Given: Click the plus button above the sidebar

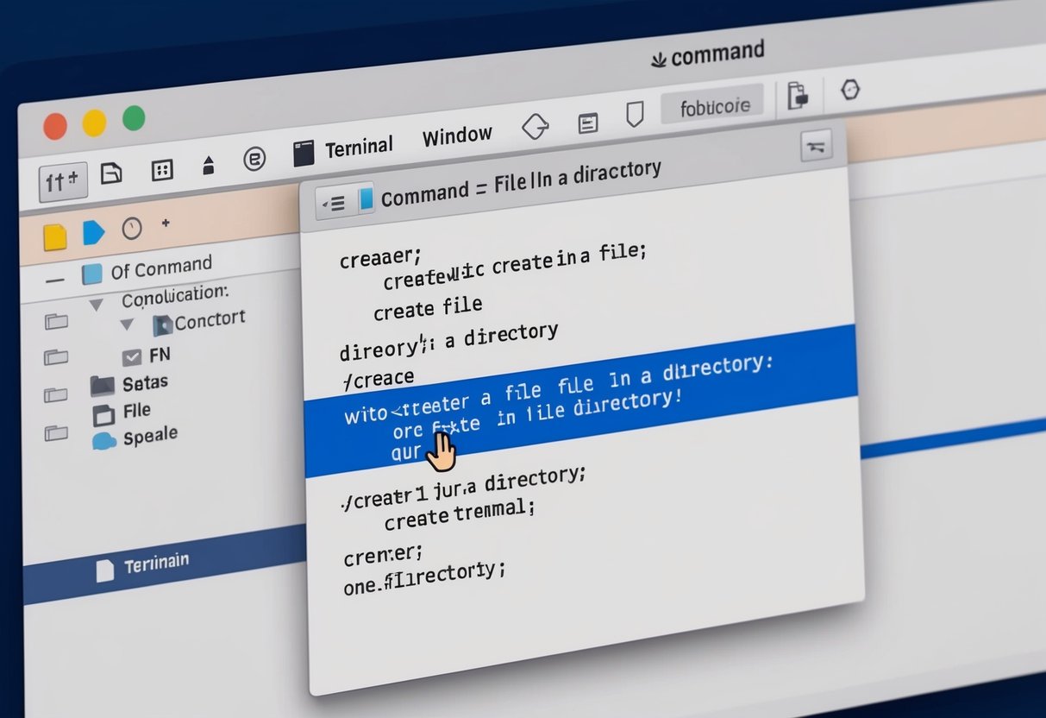Looking at the screenshot, I should point(165,224).
